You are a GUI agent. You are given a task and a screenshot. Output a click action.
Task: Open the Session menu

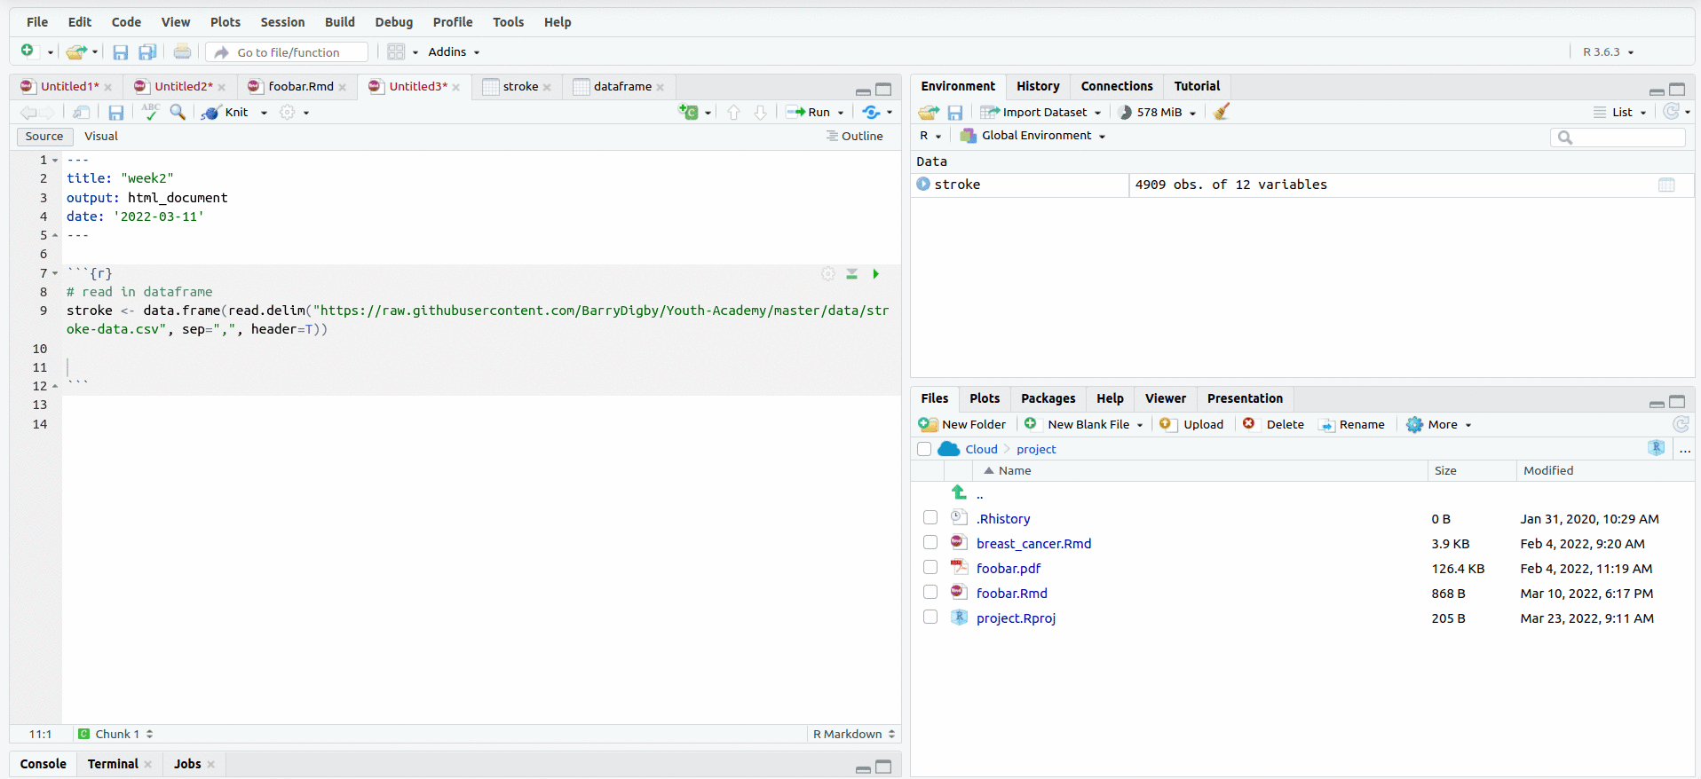282,22
